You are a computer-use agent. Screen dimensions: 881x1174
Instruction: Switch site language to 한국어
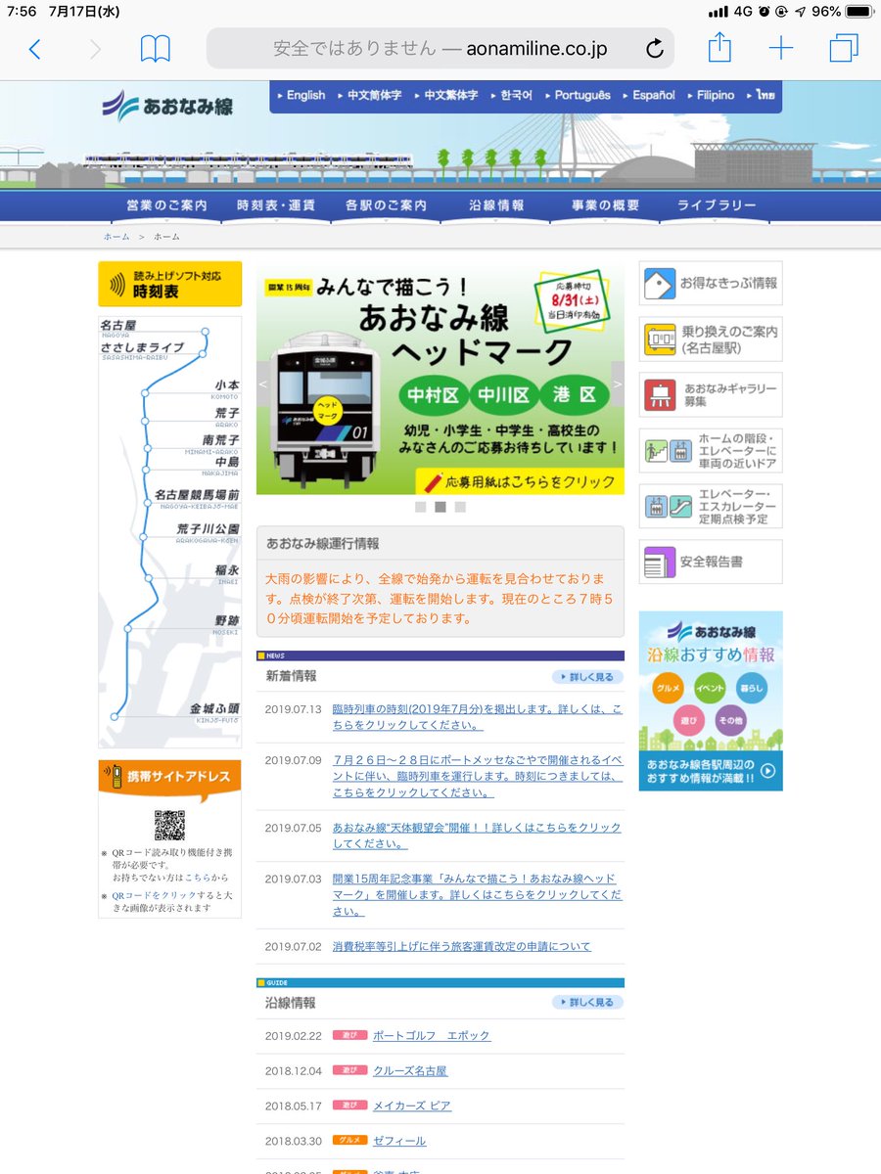[x=511, y=95]
